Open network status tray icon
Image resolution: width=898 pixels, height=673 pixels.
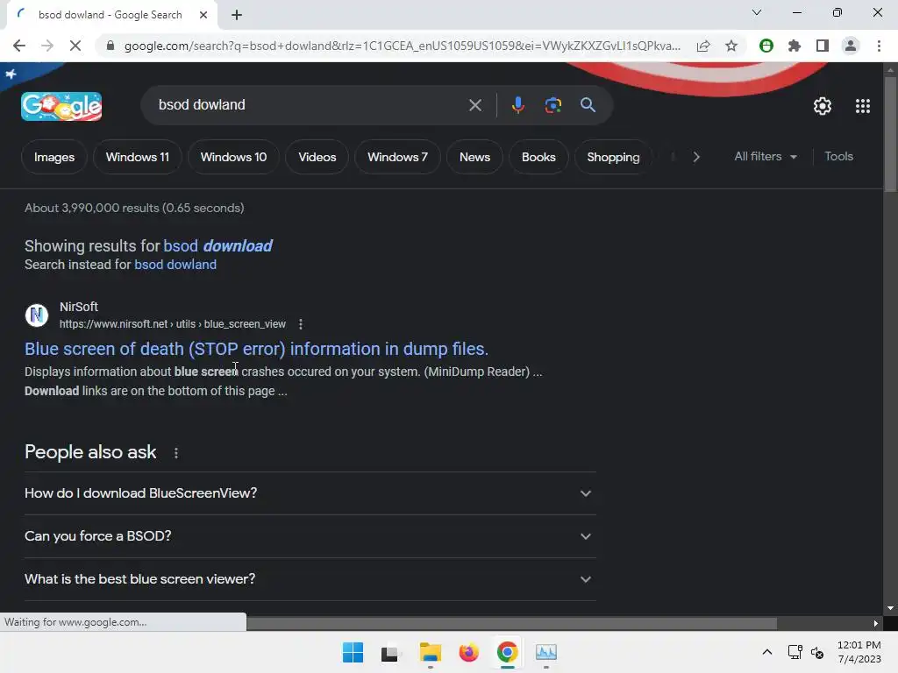[x=795, y=652]
